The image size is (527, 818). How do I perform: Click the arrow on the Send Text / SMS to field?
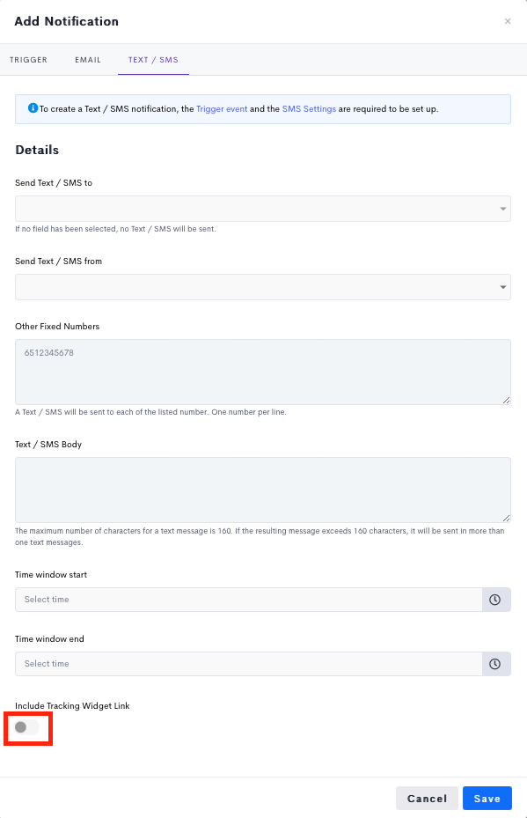503,209
